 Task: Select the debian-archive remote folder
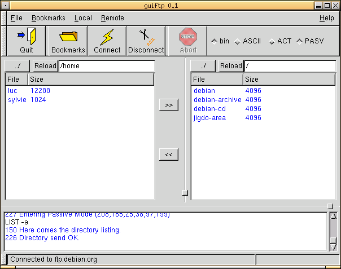coord(217,100)
